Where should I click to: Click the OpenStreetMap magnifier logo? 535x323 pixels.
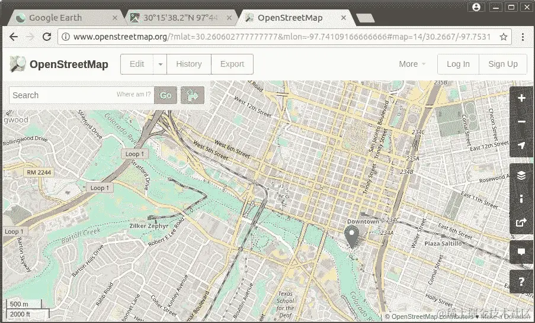click(x=18, y=64)
